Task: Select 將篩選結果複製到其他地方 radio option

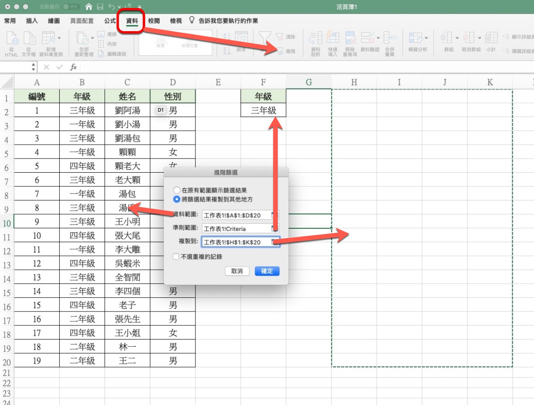Action: pos(177,199)
